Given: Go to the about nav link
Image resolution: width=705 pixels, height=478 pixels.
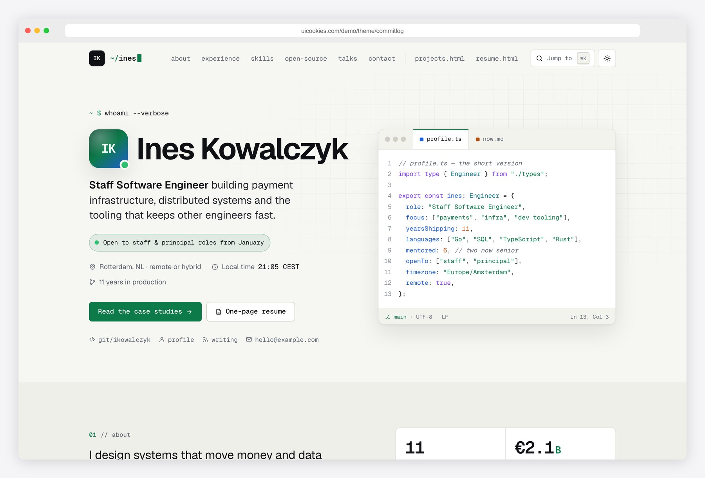Looking at the screenshot, I should (181, 59).
